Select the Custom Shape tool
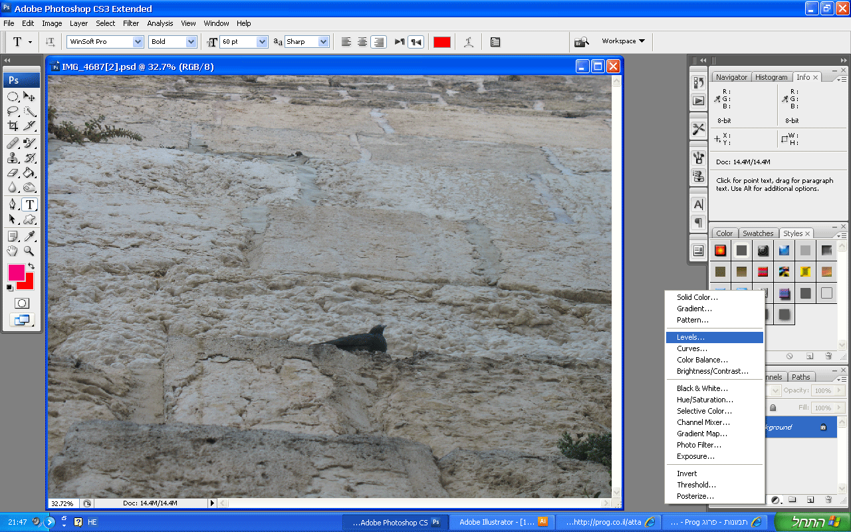 [x=29, y=219]
